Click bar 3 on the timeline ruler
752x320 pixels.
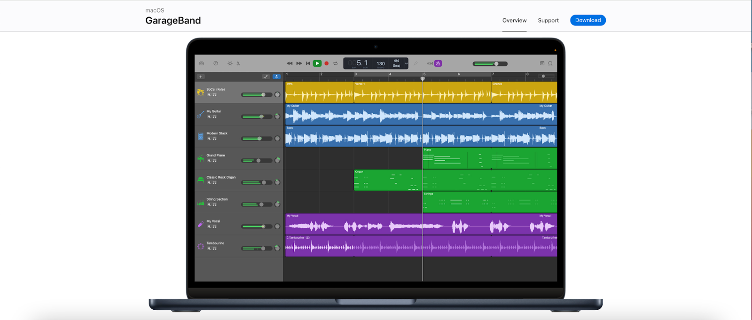356,74
